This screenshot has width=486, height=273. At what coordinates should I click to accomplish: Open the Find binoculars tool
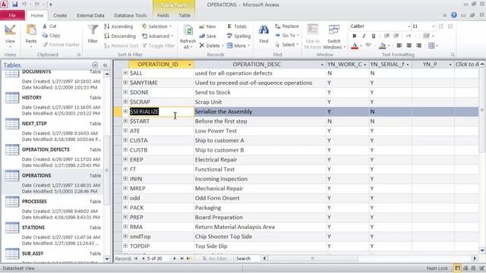[x=264, y=34]
